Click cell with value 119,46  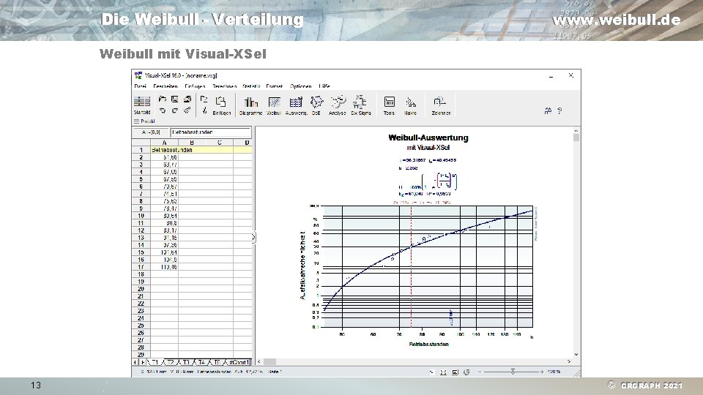tap(164, 267)
